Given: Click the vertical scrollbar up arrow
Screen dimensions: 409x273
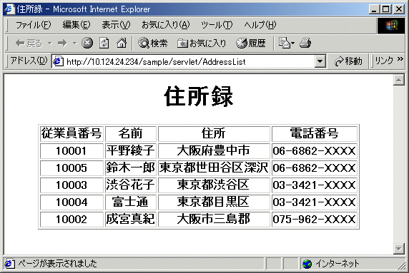Looking at the screenshot, I should point(398,80).
